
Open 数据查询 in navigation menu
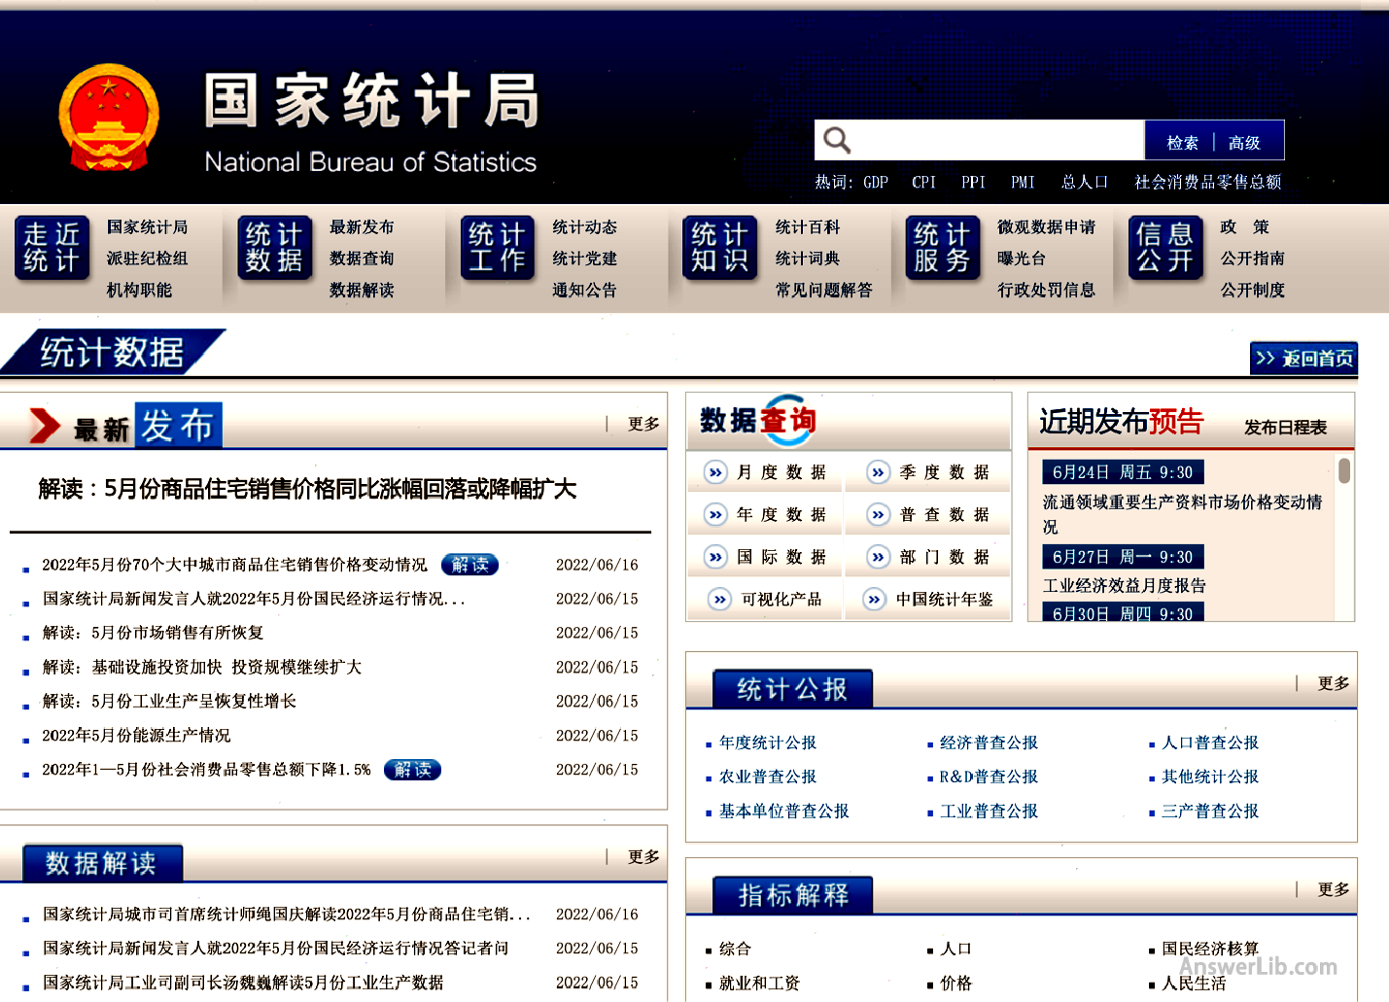(x=362, y=259)
